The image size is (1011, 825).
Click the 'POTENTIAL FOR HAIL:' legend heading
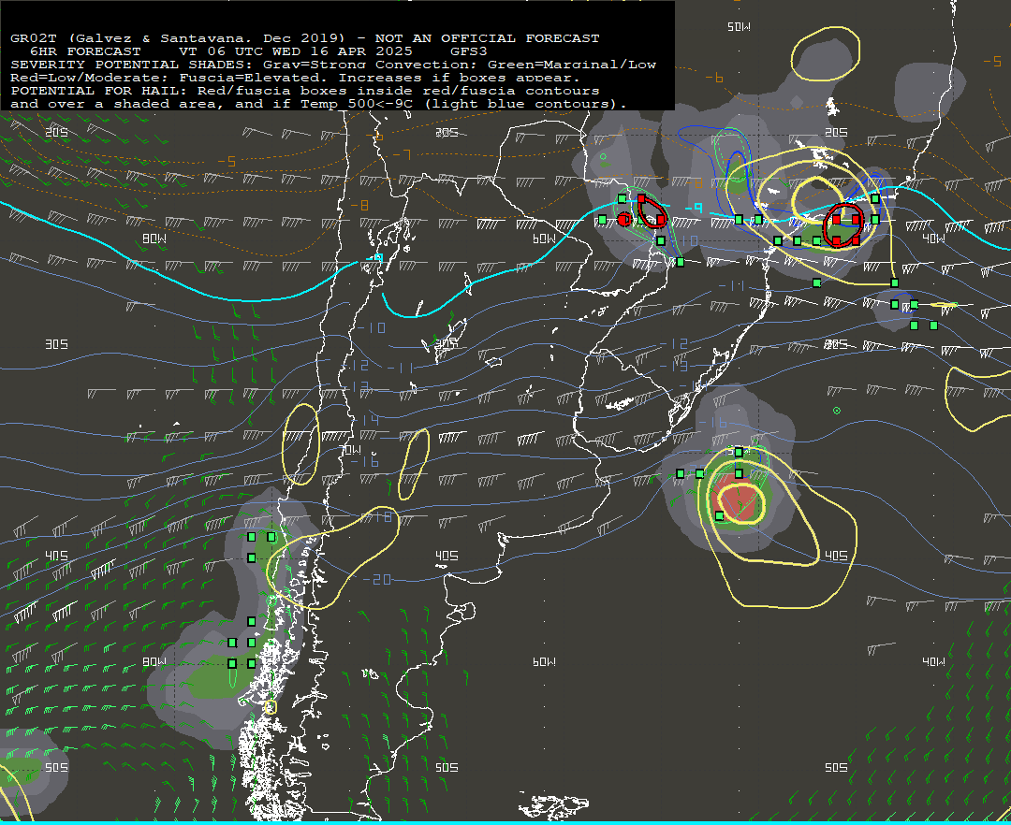click(x=99, y=91)
